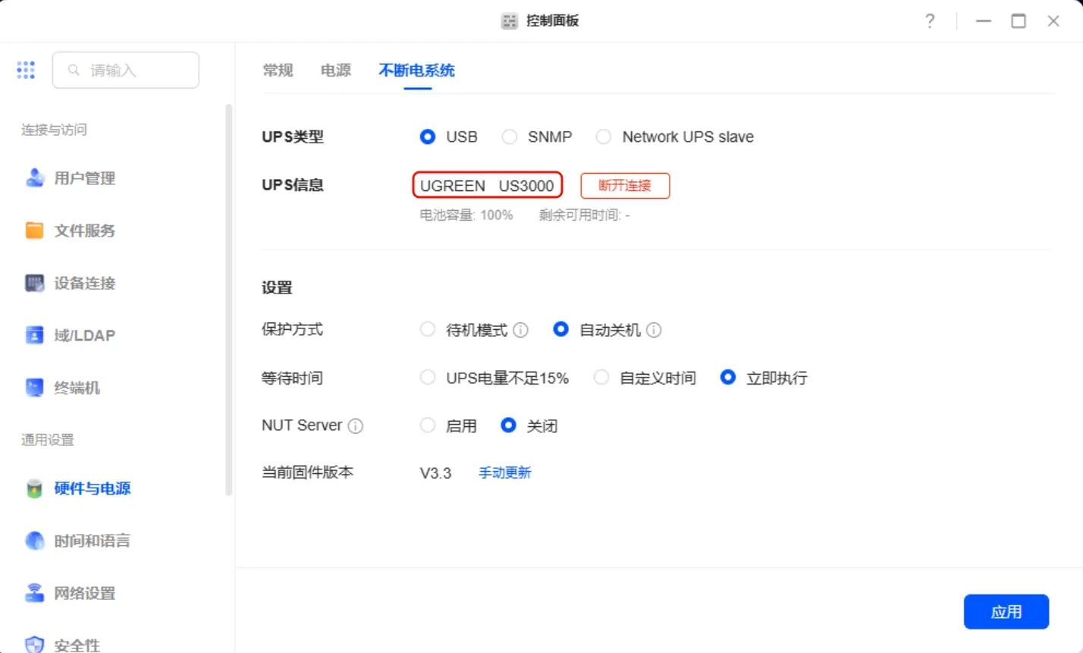Select UPS电量不足15% wait option
Viewport: 1083px width, 653px height.
click(x=428, y=378)
